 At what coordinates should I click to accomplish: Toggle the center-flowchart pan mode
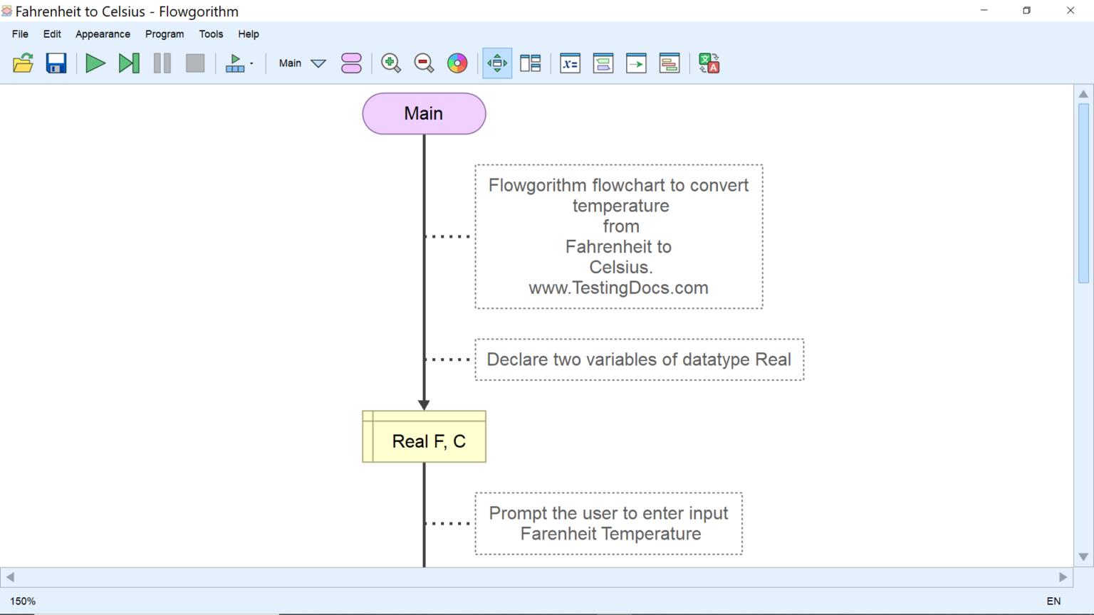tap(496, 63)
